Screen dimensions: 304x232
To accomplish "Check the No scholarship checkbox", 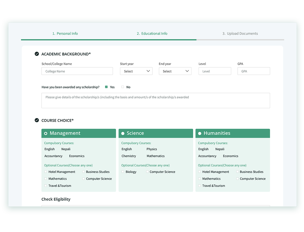I will pyautogui.click(x=123, y=87).
